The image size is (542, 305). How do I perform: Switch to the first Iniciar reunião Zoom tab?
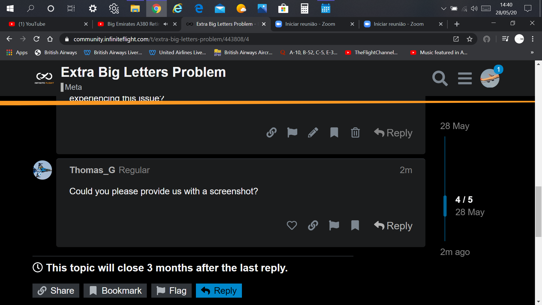pyautogui.click(x=310, y=24)
